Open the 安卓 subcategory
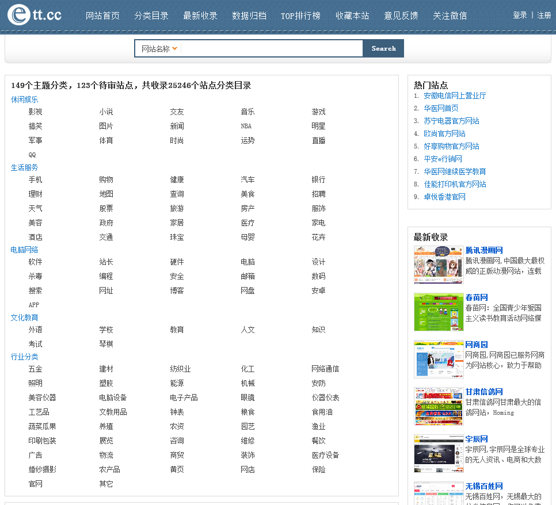The image size is (556, 505). (318, 290)
